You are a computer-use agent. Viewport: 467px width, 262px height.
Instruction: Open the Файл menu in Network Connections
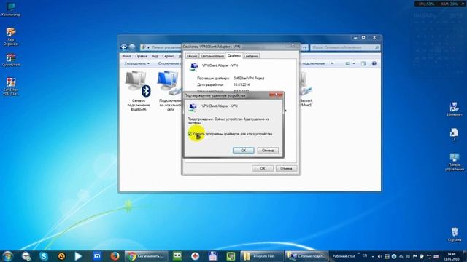(126, 56)
